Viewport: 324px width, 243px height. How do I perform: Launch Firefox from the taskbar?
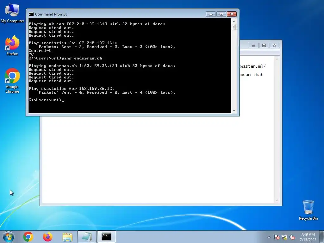pos(48,237)
